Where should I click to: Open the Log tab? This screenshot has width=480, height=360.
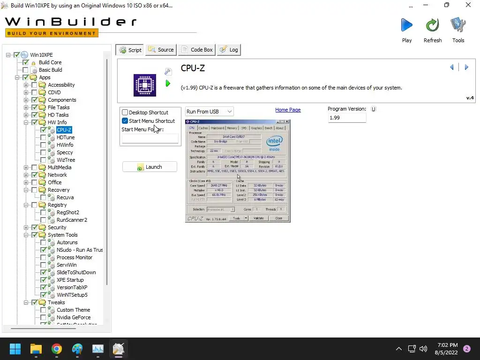[229, 50]
